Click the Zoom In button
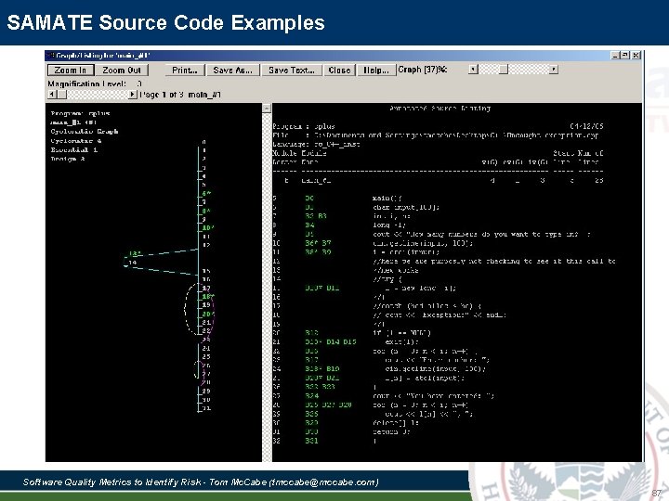Image resolution: width=669 pixels, height=501 pixels. click(x=71, y=70)
